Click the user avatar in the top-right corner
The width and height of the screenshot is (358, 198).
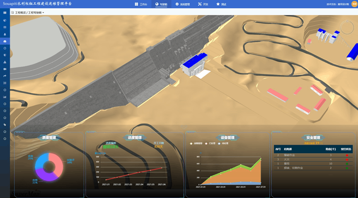(x=354, y=4)
